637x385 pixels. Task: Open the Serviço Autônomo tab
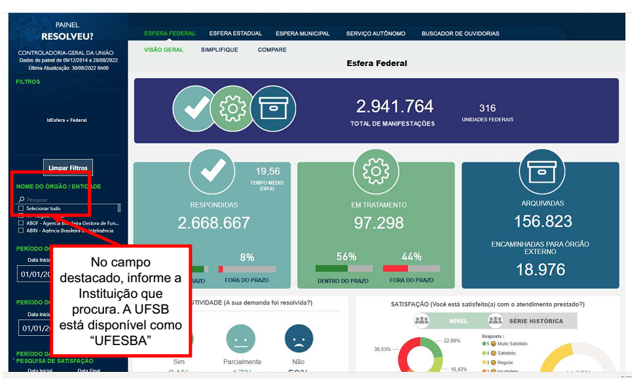376,33
